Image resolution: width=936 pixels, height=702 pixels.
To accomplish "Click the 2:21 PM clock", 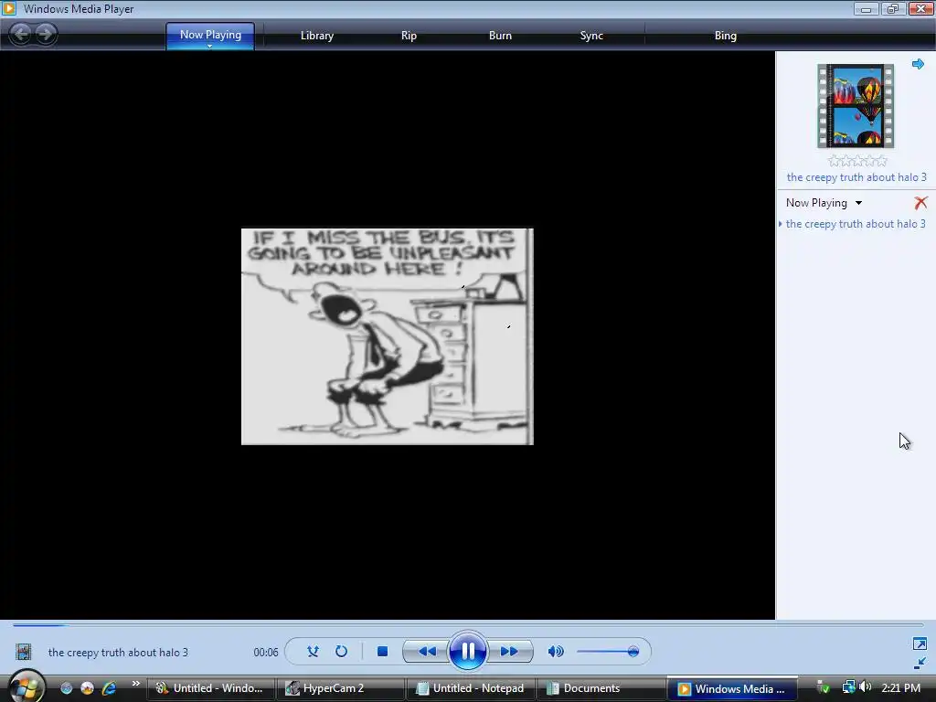I will coord(900,688).
